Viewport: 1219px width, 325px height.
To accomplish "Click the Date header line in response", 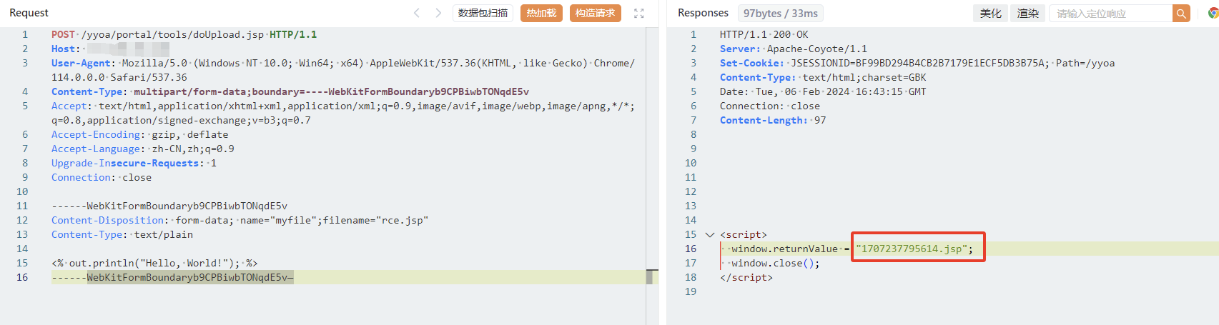I will pyautogui.click(x=823, y=91).
